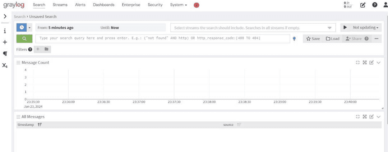The width and height of the screenshot is (388, 152).
Task: Expand the left sidebar chevron
Action: (x=5, y=17)
